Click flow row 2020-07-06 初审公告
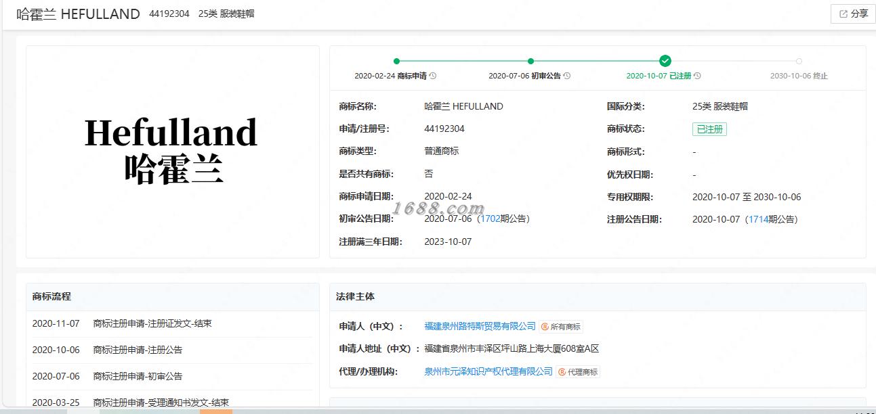 point(172,376)
